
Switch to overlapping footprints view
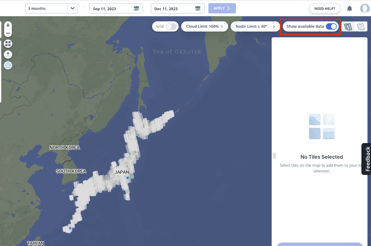tap(348, 27)
